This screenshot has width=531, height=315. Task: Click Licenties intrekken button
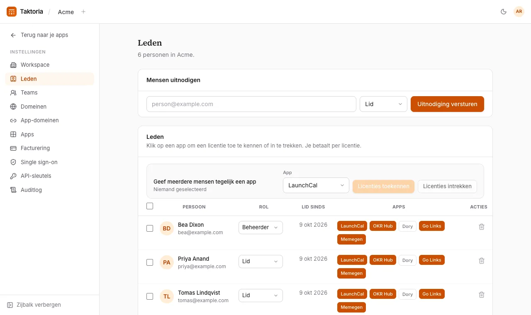point(447,186)
